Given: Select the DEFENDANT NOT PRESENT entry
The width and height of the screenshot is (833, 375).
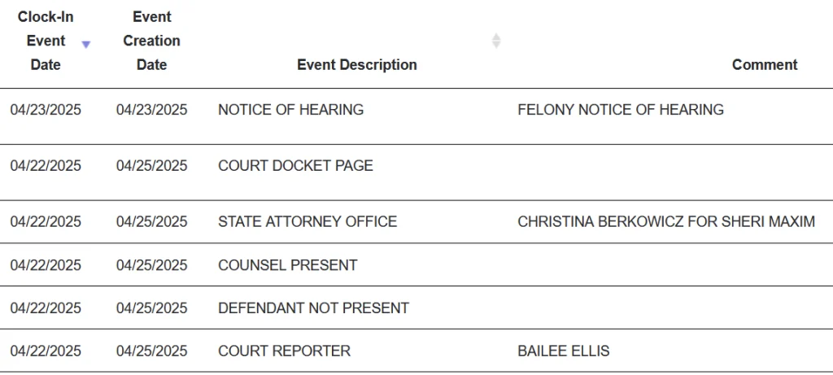Looking at the screenshot, I should click(x=313, y=308).
